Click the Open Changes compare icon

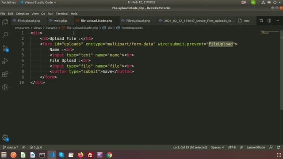[x=261, y=21]
